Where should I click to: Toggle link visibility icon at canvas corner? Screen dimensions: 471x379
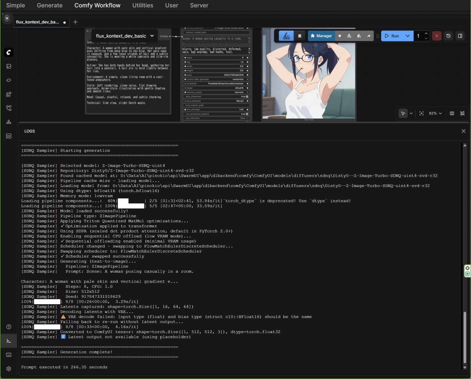click(x=462, y=113)
